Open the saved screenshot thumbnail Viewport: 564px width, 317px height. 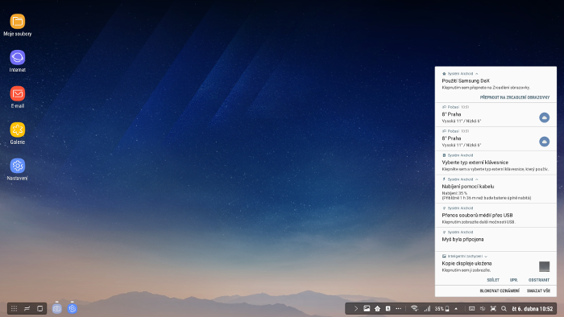click(x=544, y=266)
